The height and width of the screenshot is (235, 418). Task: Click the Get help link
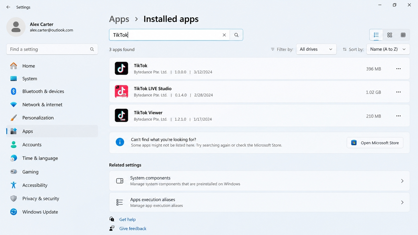(x=127, y=220)
